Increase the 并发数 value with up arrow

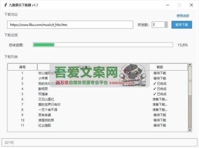(166, 23)
